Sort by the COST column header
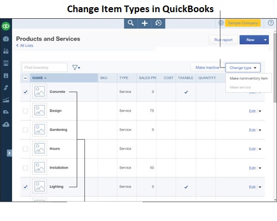 point(168,78)
